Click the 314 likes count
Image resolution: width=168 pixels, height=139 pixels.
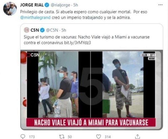(108, 137)
